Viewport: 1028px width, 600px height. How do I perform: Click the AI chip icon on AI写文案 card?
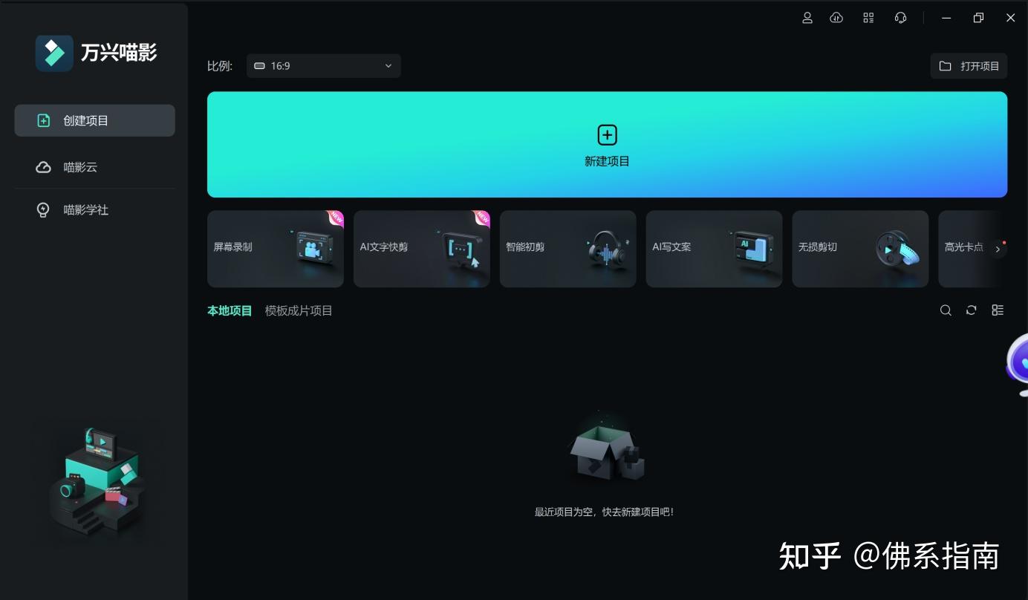(x=751, y=247)
